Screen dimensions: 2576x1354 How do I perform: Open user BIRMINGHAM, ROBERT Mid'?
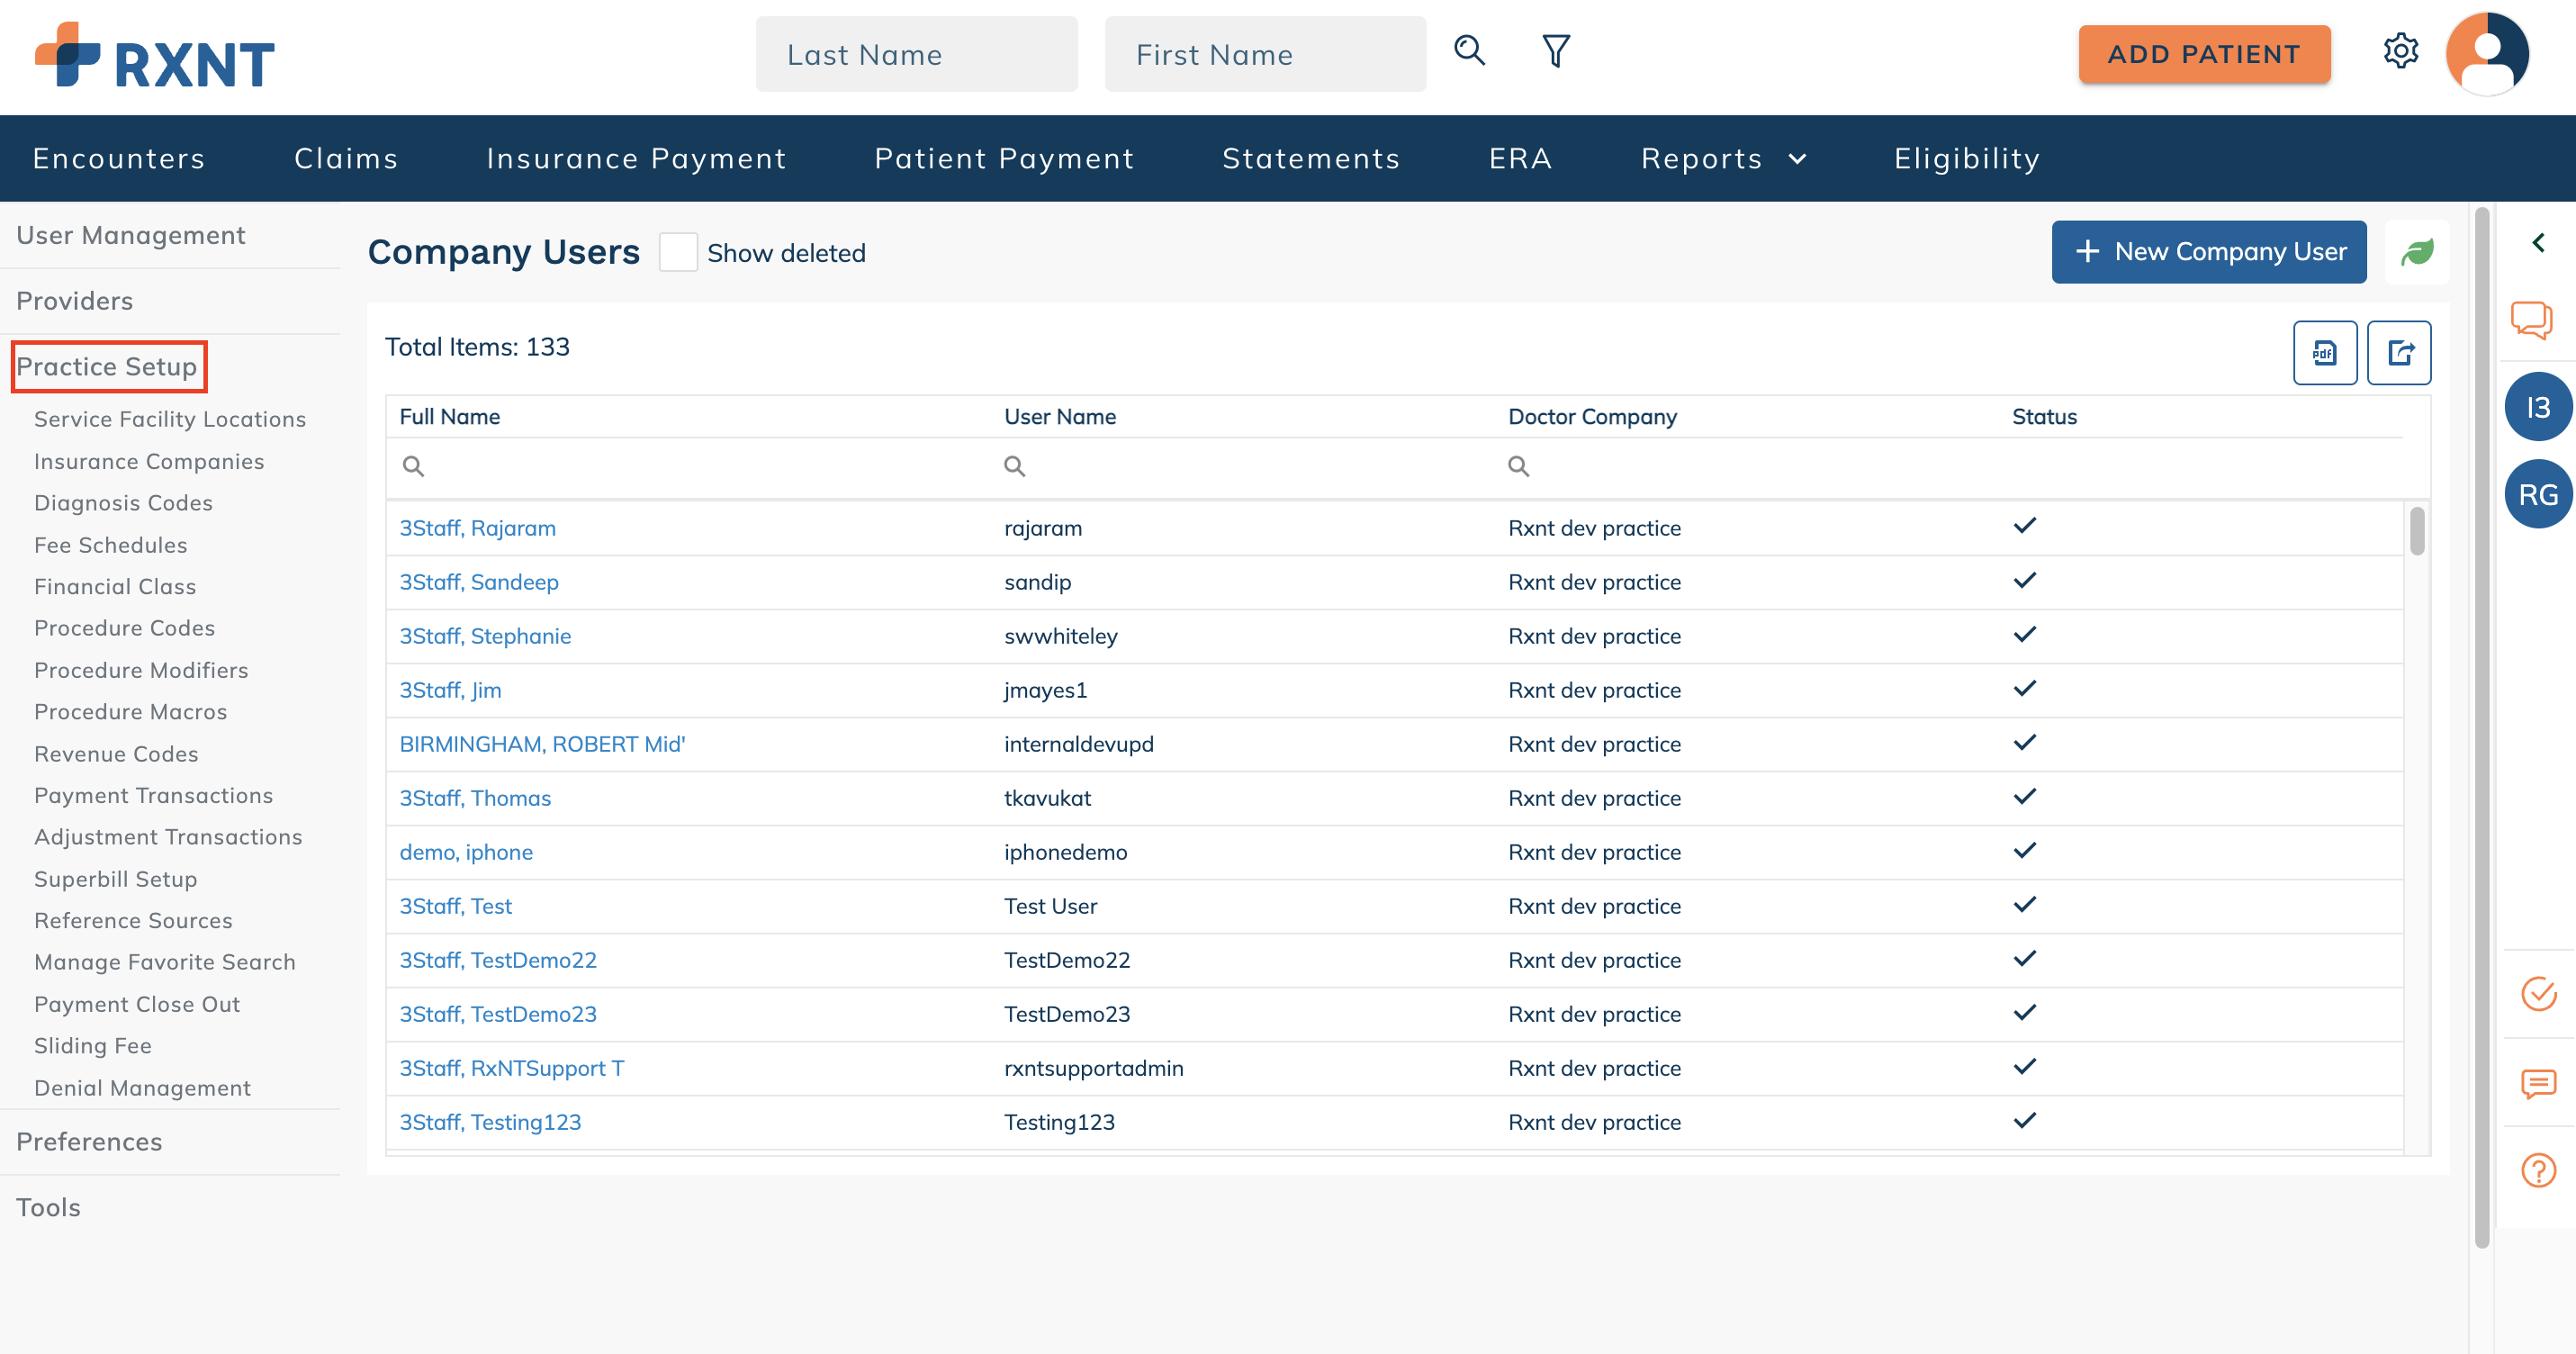tap(542, 744)
